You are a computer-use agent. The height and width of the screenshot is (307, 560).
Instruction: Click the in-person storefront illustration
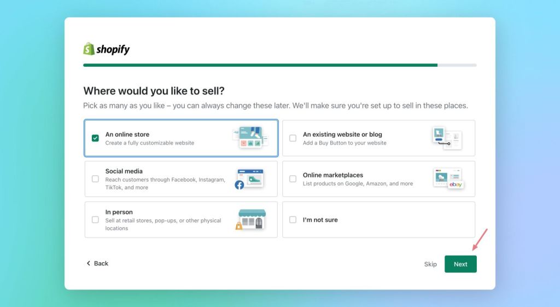pos(251,219)
